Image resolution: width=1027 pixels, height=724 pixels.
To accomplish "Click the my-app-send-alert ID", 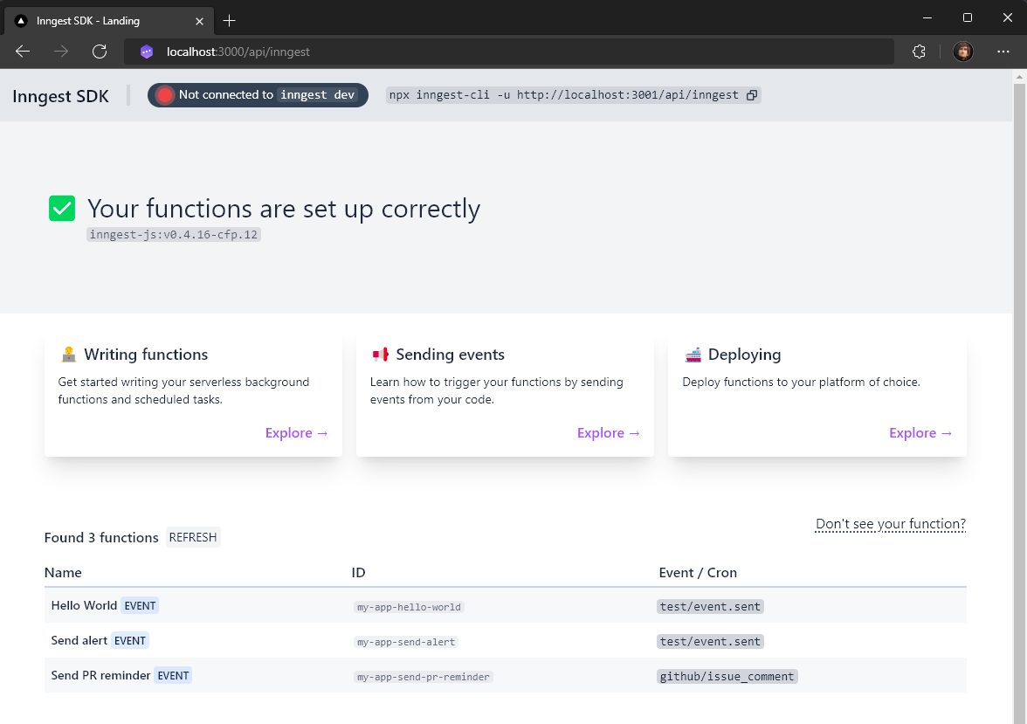I will 406,642.
